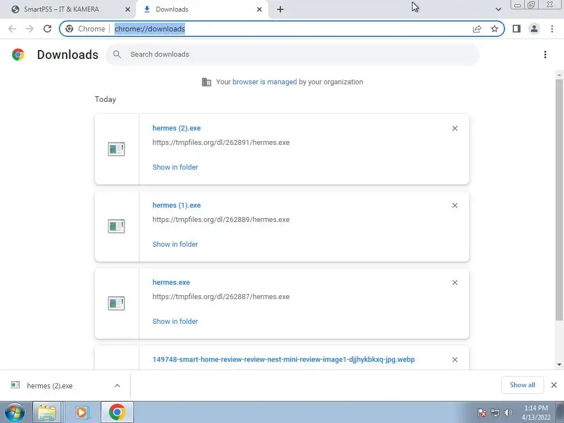
Task: Expand options for hermes (2).exe in download shelf
Action: pos(117,386)
